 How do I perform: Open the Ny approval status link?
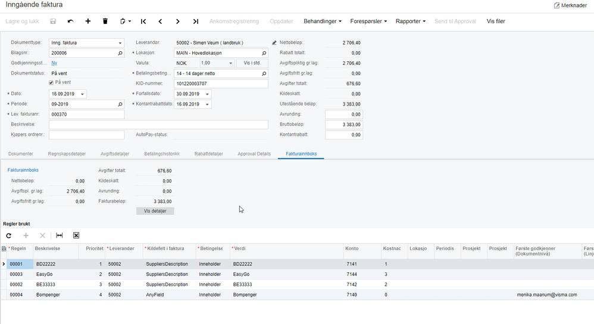click(x=54, y=63)
